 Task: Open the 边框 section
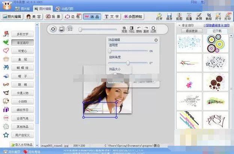pos(72,16)
